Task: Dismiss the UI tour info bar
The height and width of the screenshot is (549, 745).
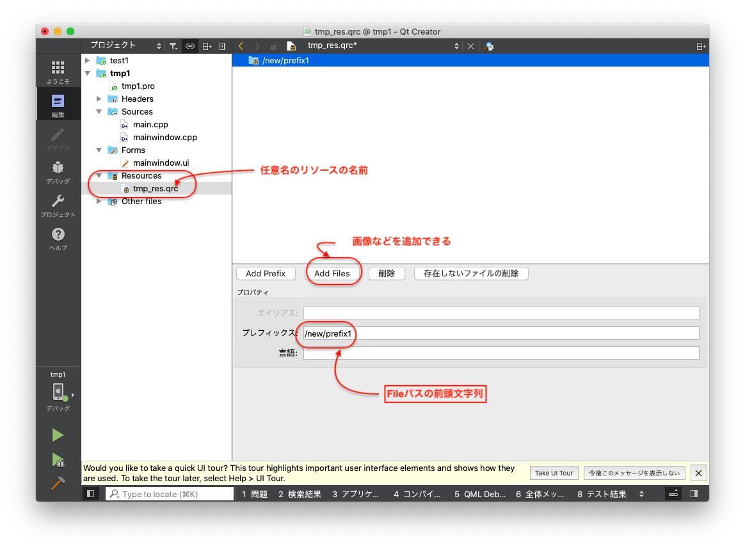Action: pyautogui.click(x=698, y=473)
